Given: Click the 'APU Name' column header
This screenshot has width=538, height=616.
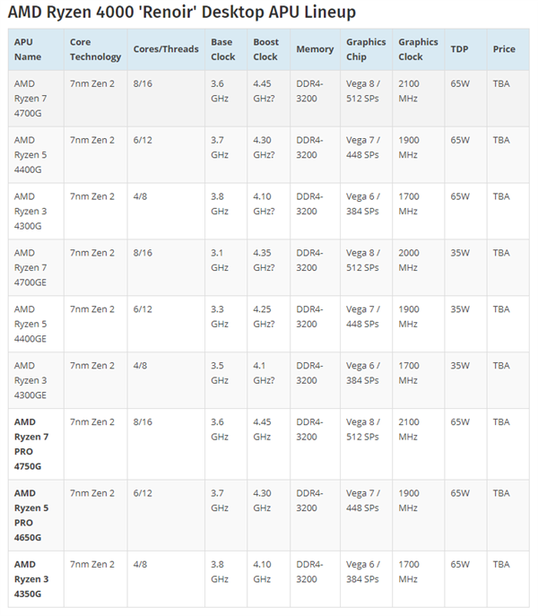Looking at the screenshot, I should pyautogui.click(x=29, y=49).
